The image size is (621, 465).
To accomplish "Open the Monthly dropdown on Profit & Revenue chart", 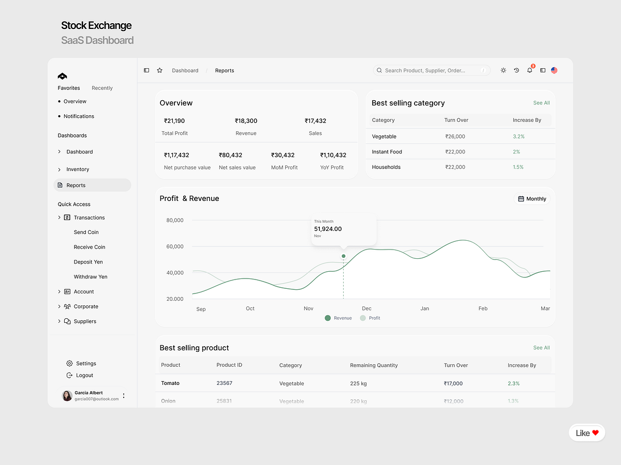I will (x=531, y=198).
